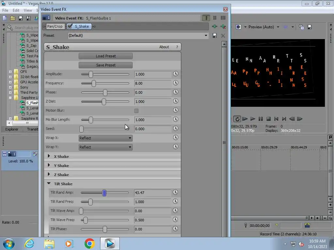Click the Frequency slider handle

pos(94,83)
